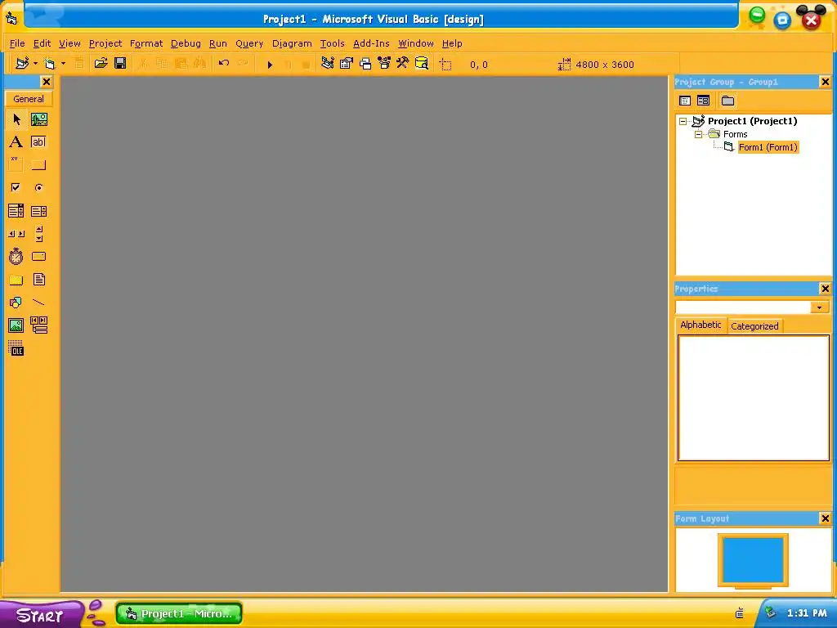Select the DriveListBox control tool
Screen dimensions: 837x628
pos(38,257)
